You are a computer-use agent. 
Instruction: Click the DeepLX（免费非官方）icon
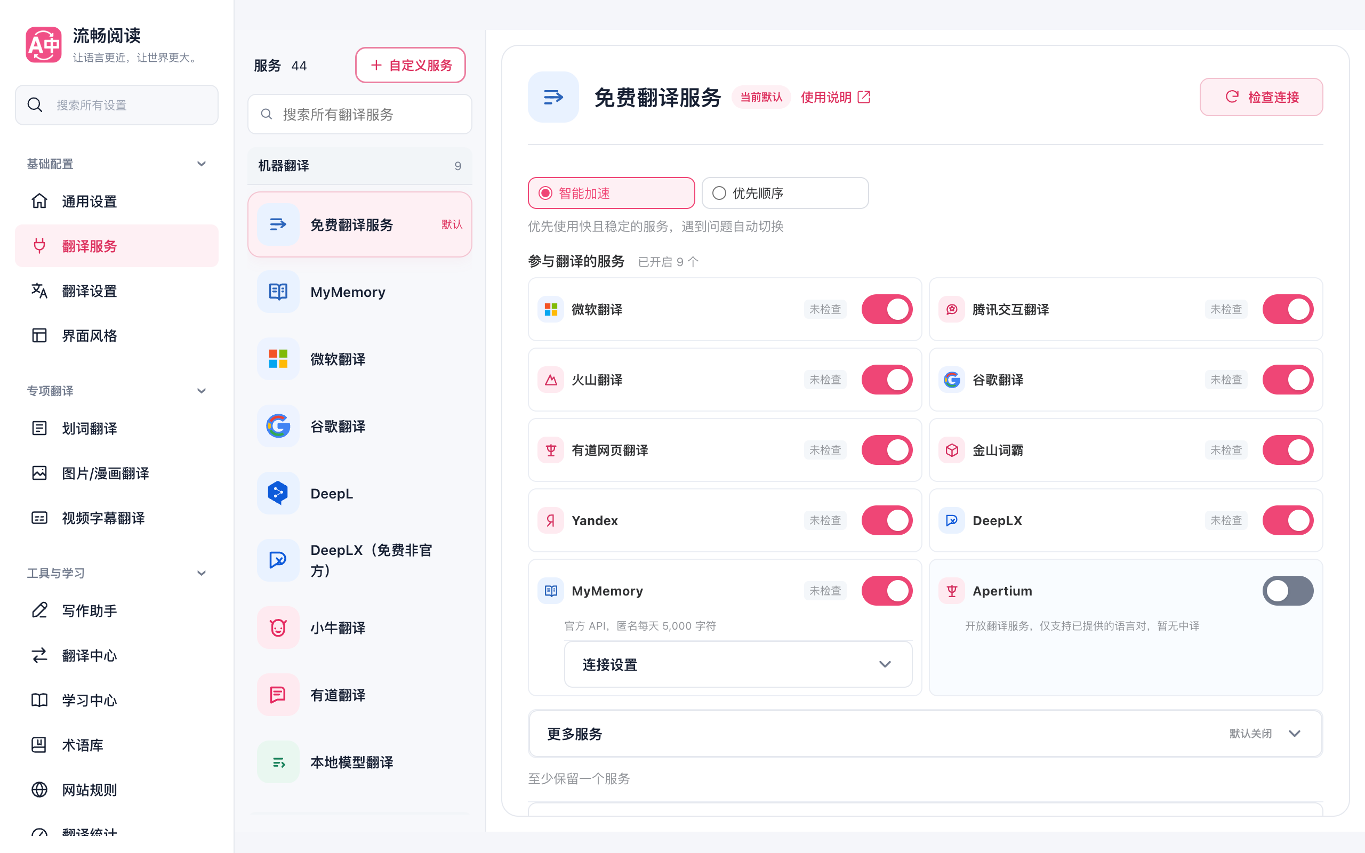click(278, 560)
